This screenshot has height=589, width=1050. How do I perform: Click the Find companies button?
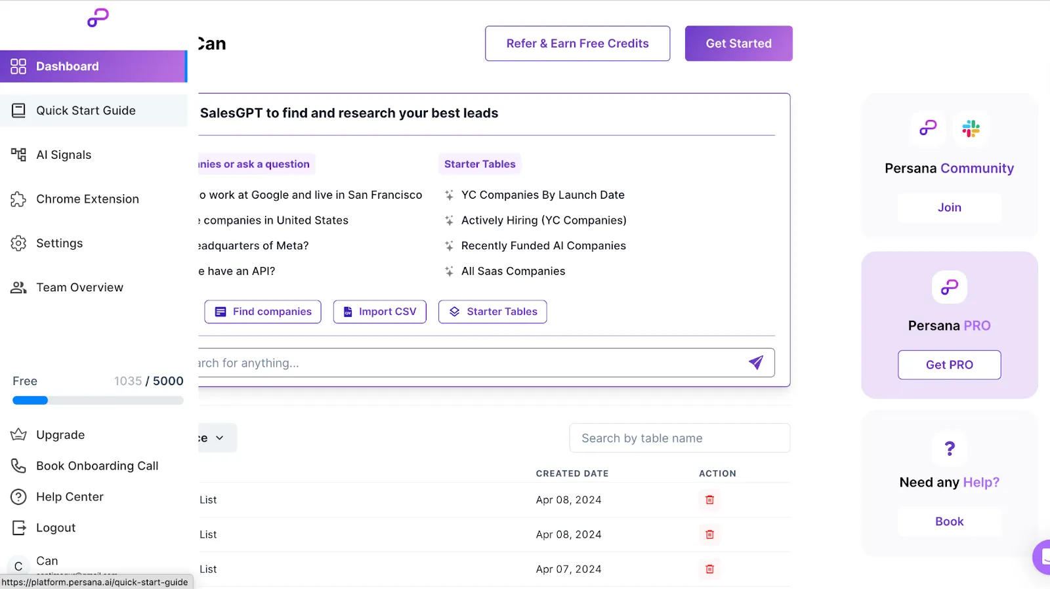pos(262,312)
